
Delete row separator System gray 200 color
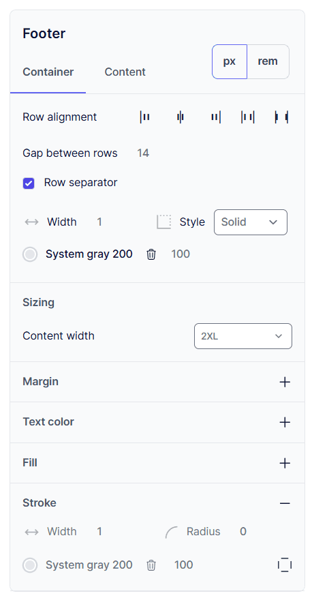151,254
